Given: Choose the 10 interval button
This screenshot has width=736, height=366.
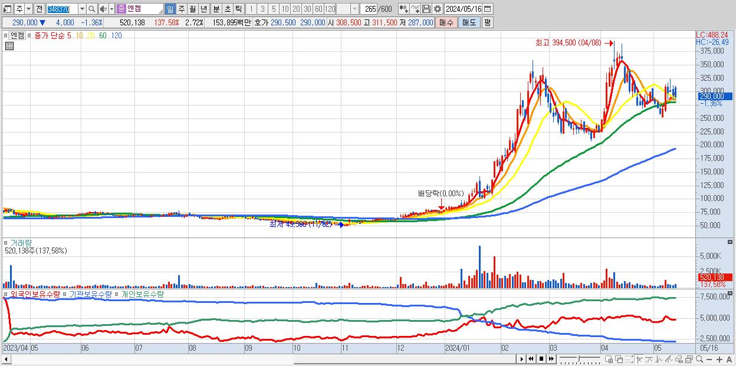Looking at the screenshot, I should [x=285, y=9].
